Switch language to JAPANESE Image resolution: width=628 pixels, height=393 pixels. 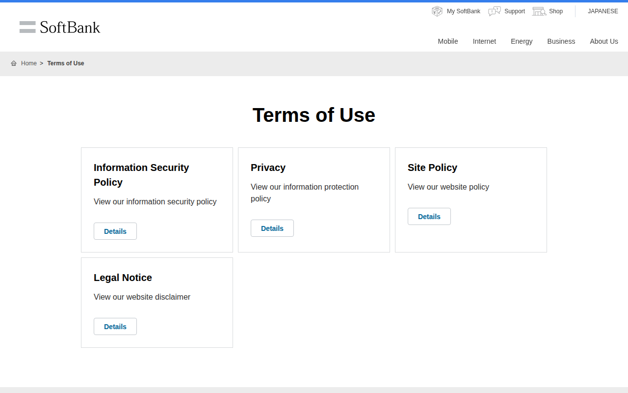pos(603,11)
